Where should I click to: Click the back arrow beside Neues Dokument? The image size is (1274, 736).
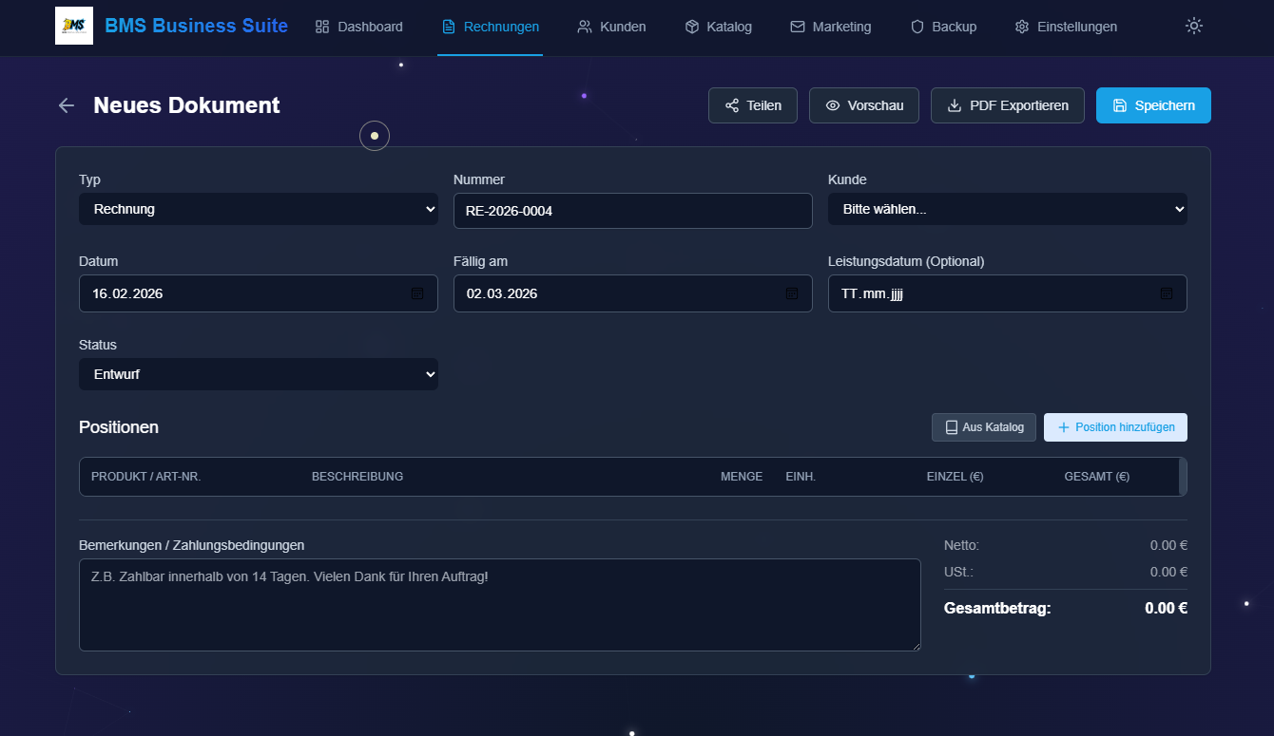[67, 105]
